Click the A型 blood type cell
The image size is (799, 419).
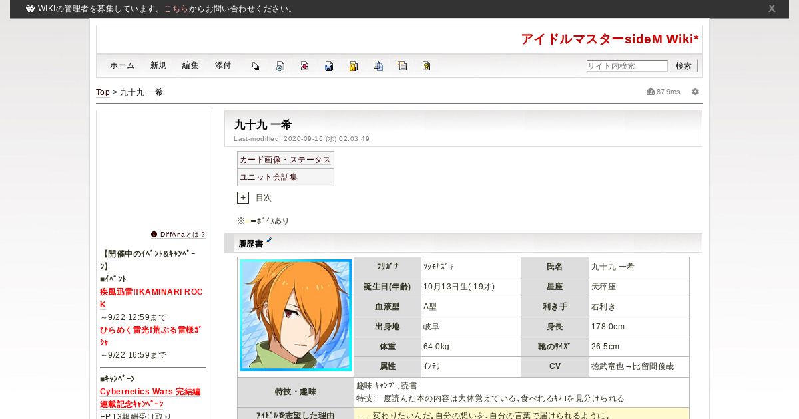tap(471, 307)
